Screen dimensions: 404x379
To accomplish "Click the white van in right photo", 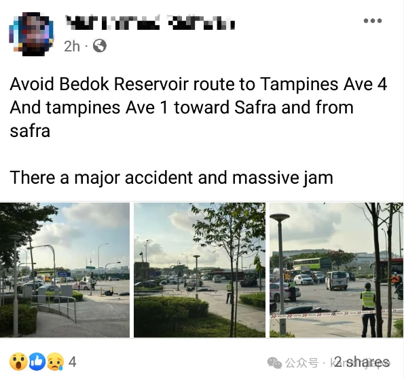I will pyautogui.click(x=336, y=281).
